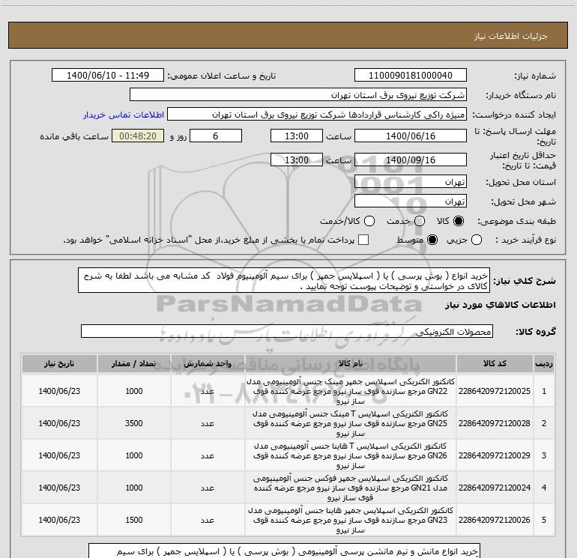Click the remaining days field showing 6

click(216, 136)
